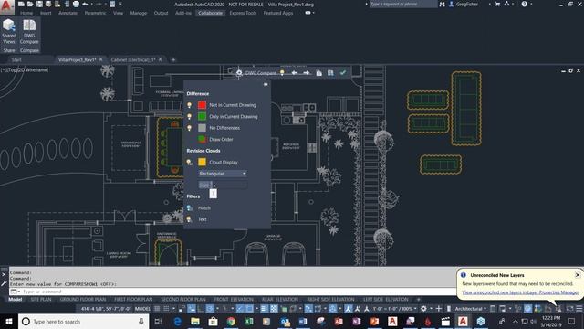The height and width of the screenshot is (329, 584).
Task: Click the Windows taskbar search box
Action: [83, 321]
